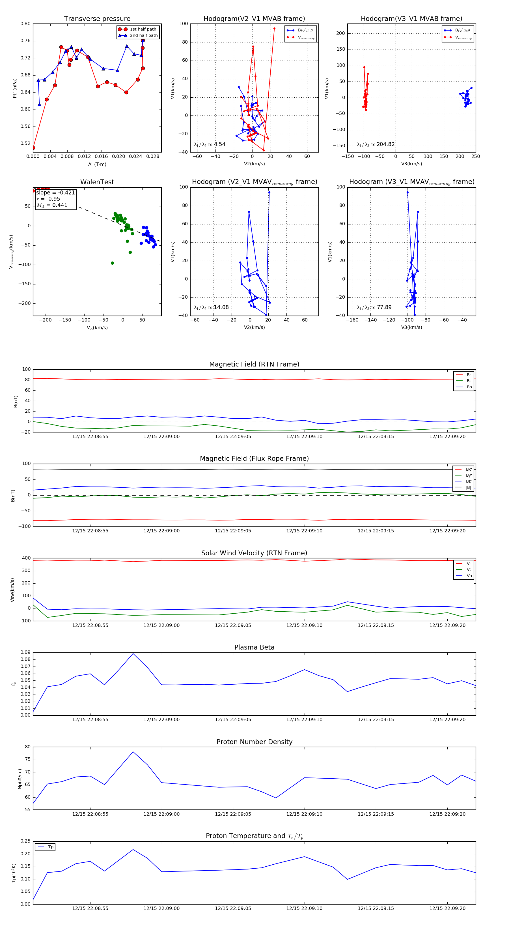Select the 'Vt' legend entry

point(464,570)
